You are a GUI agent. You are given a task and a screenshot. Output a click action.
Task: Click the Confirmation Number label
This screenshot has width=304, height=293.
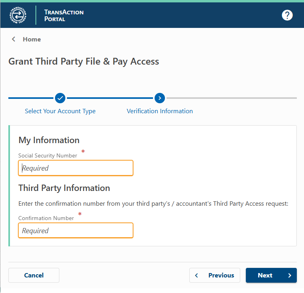click(46, 218)
